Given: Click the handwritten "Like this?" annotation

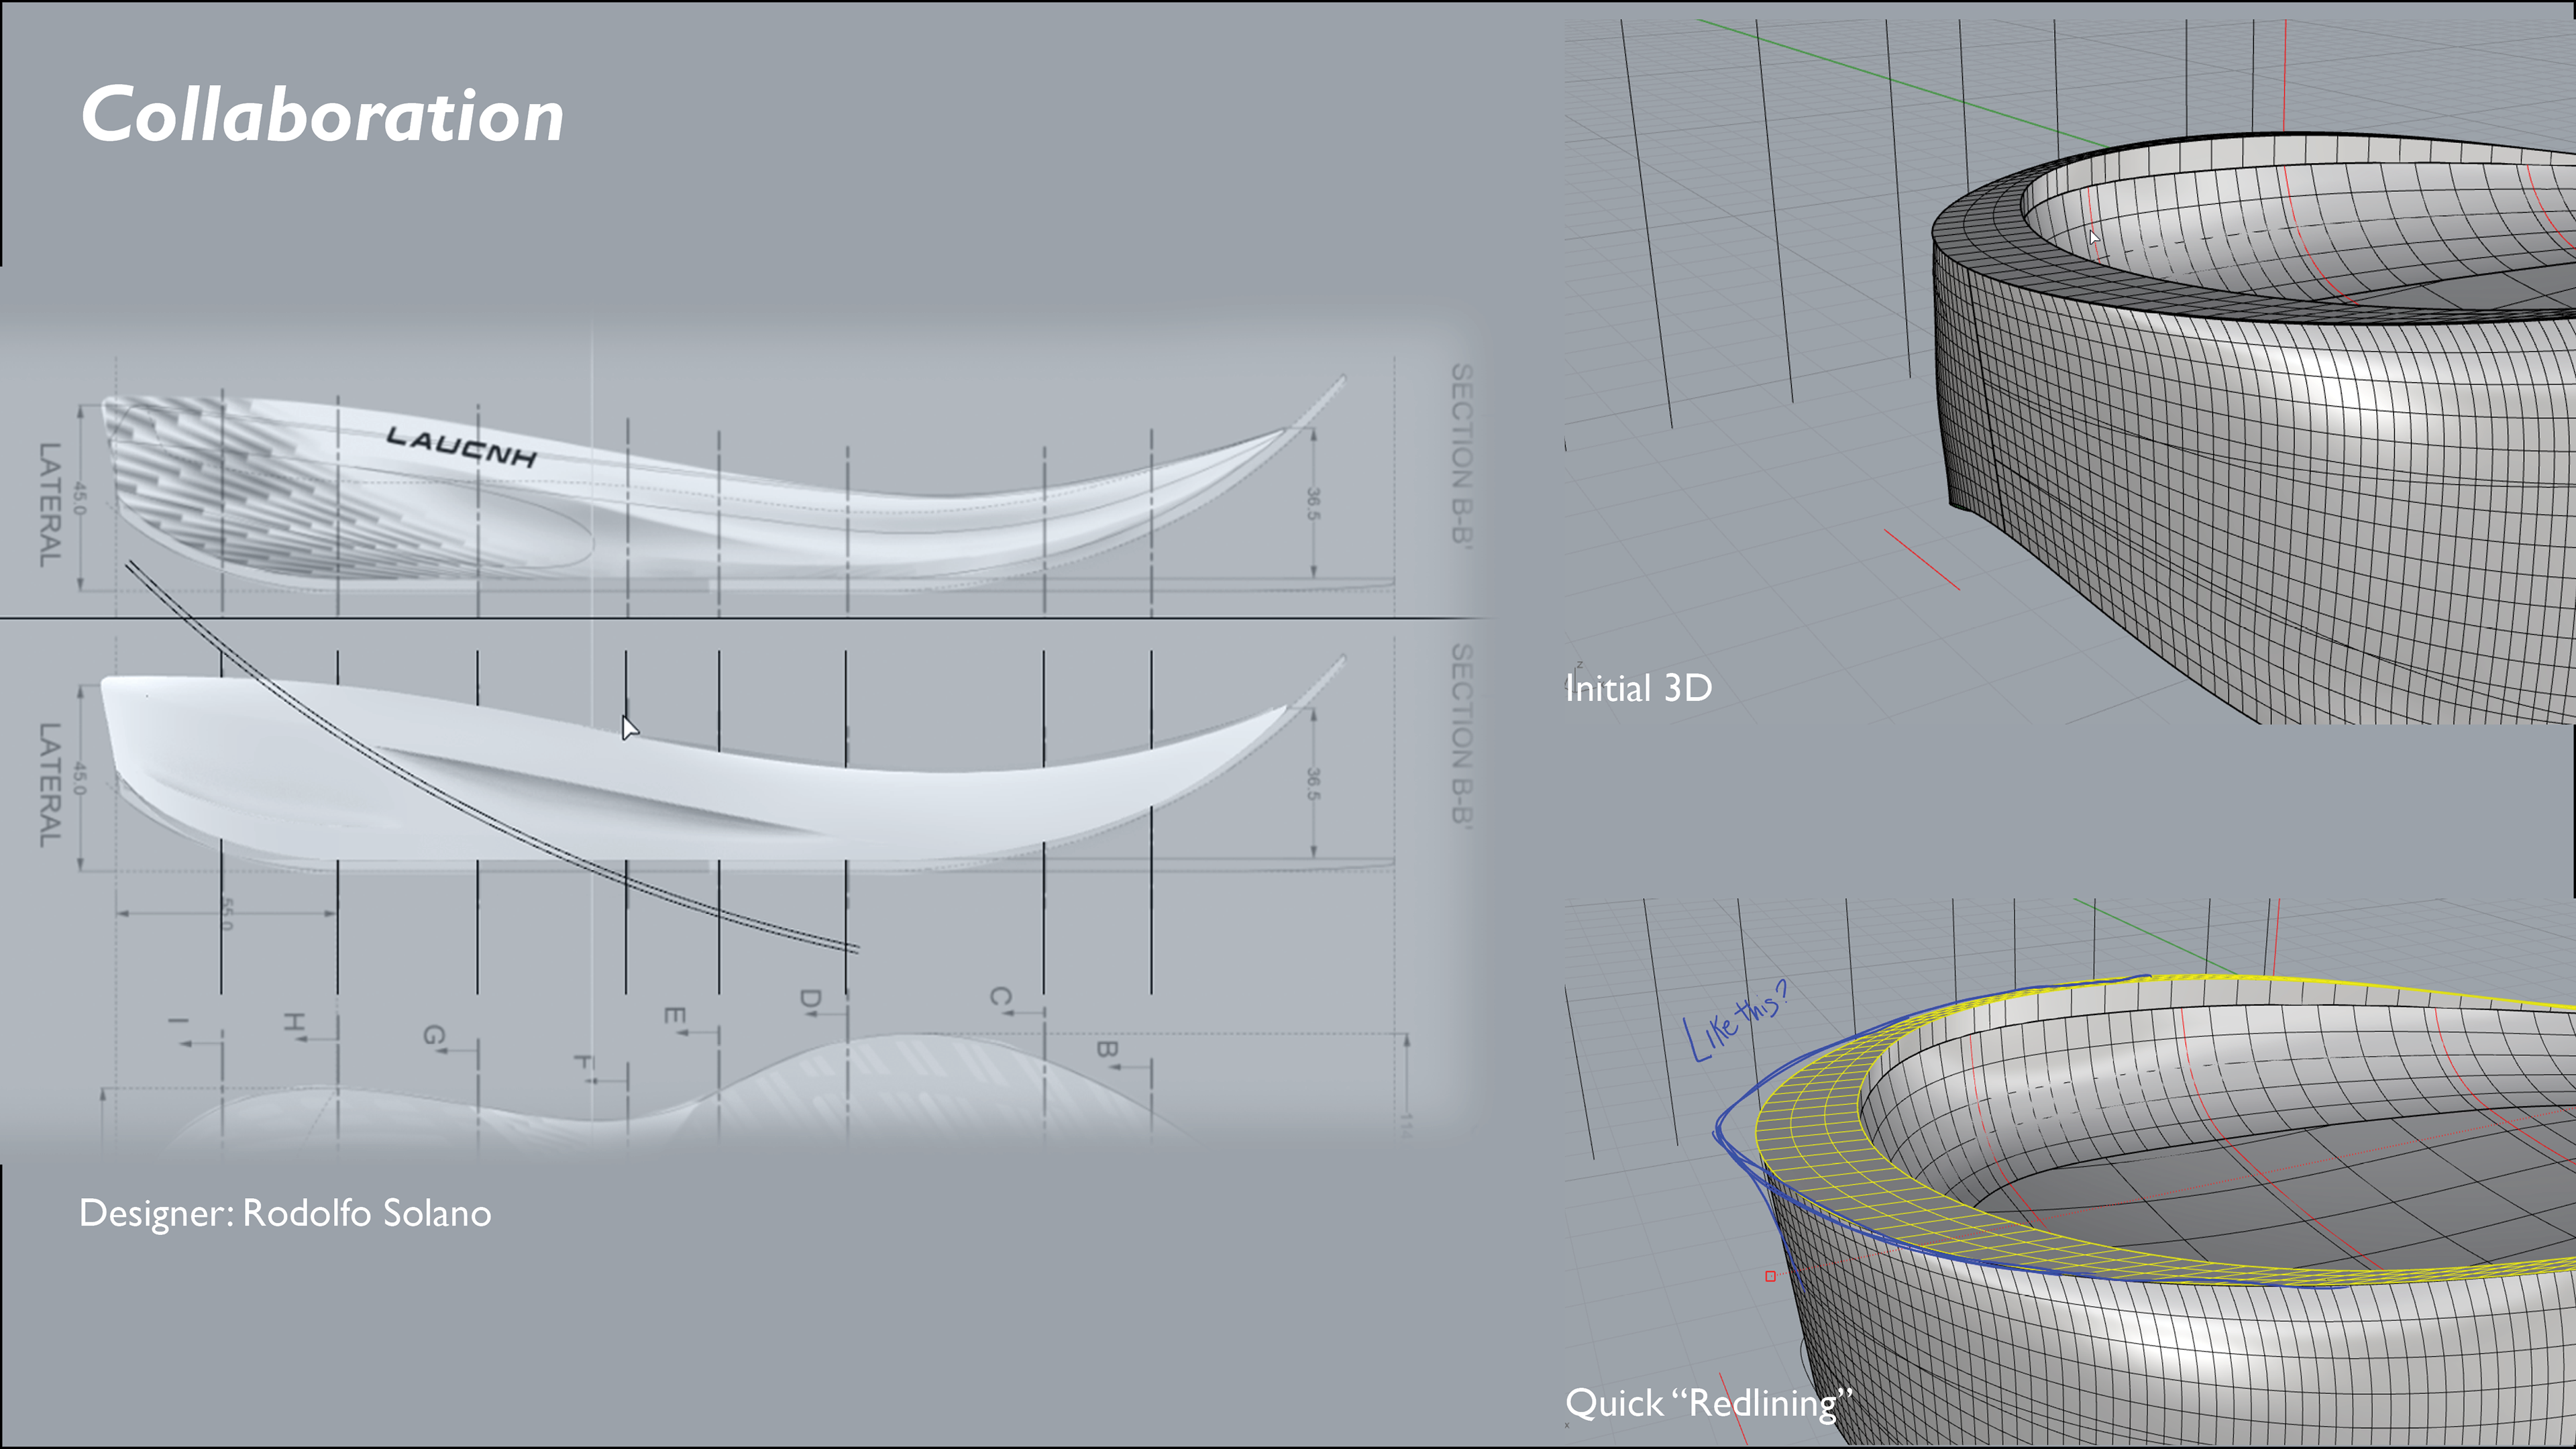Looking at the screenshot, I should click(x=1735, y=1022).
